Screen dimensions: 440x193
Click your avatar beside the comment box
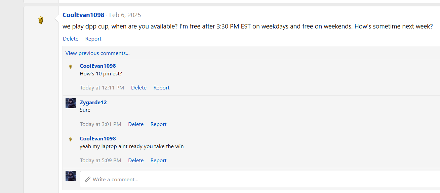coord(71,176)
